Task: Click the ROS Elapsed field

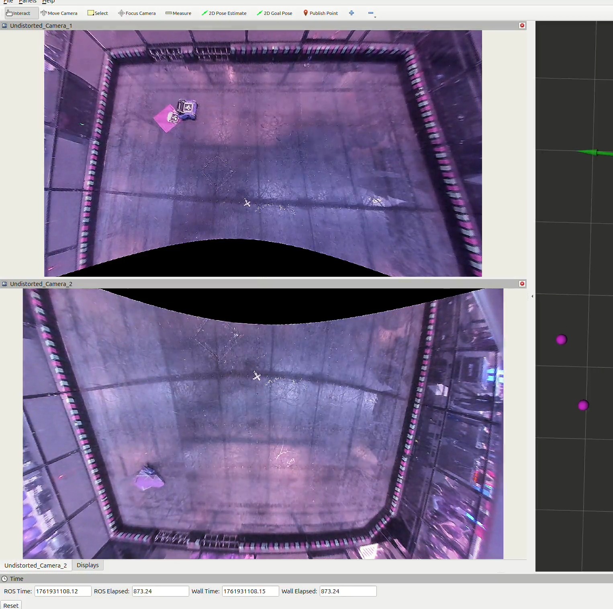Action: click(x=160, y=591)
